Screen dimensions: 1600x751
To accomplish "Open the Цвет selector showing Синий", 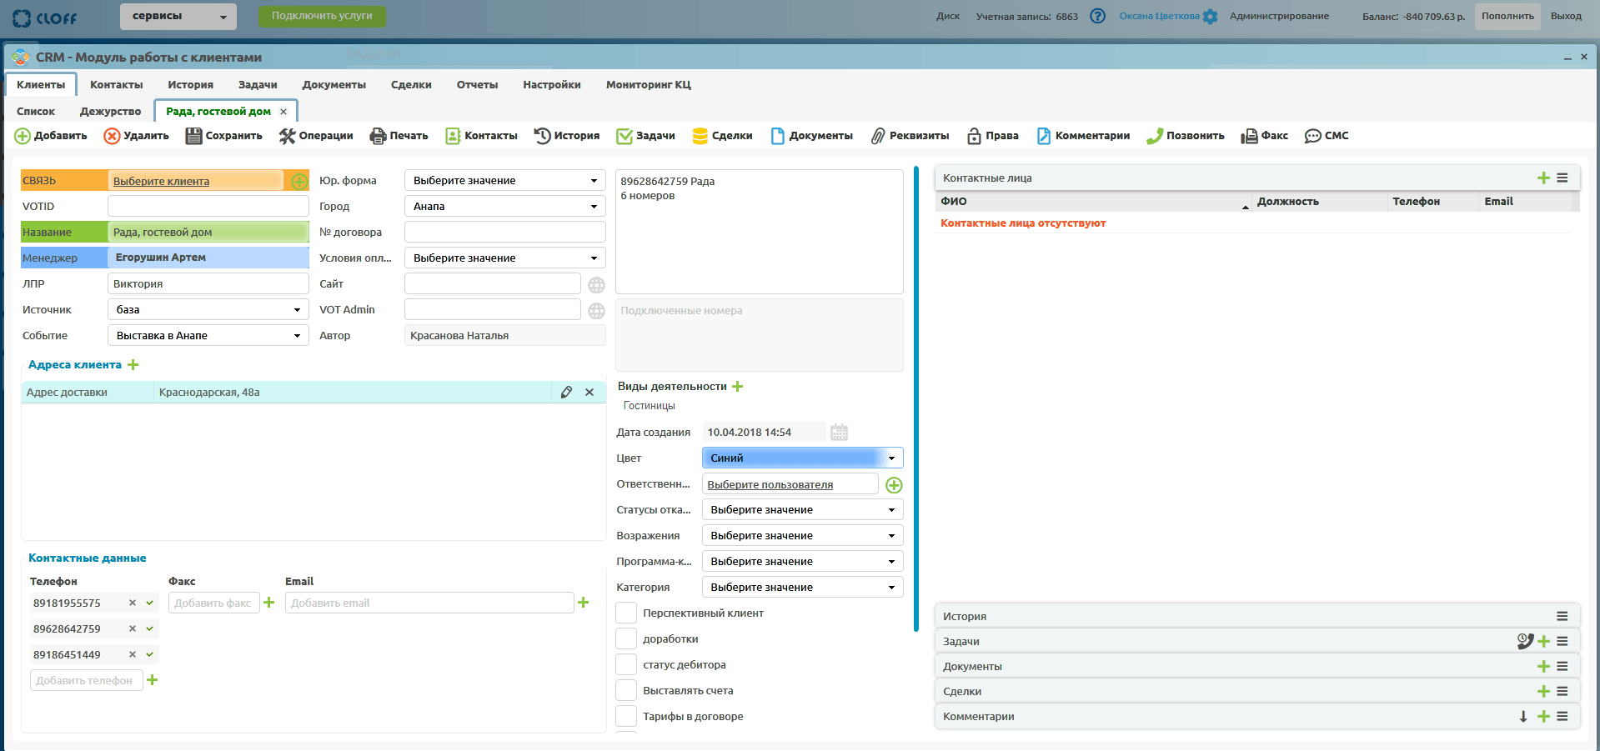I will click(x=802, y=458).
